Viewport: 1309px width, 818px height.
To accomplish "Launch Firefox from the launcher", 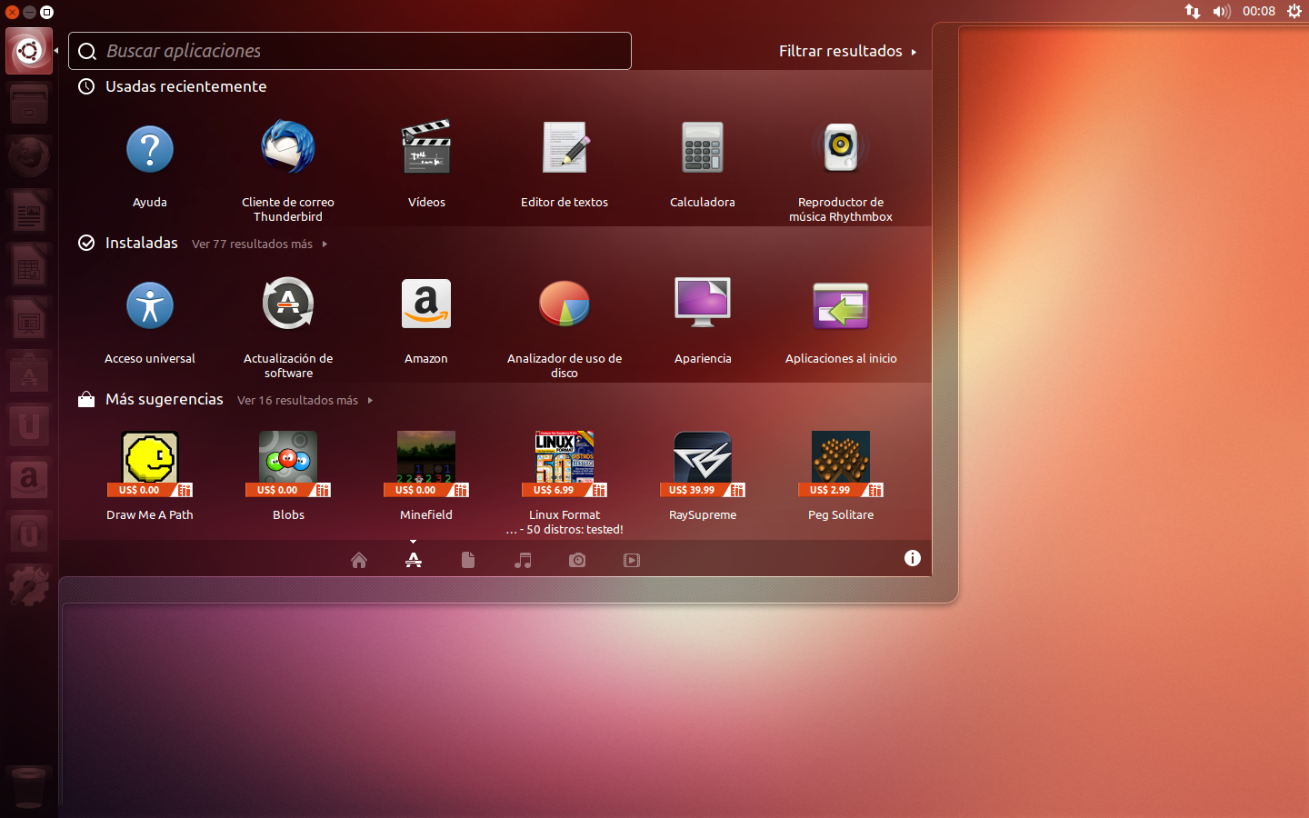I will 28,155.
